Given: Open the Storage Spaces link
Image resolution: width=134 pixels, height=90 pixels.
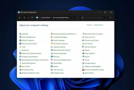Looking at the screenshot, I should 90,63.
